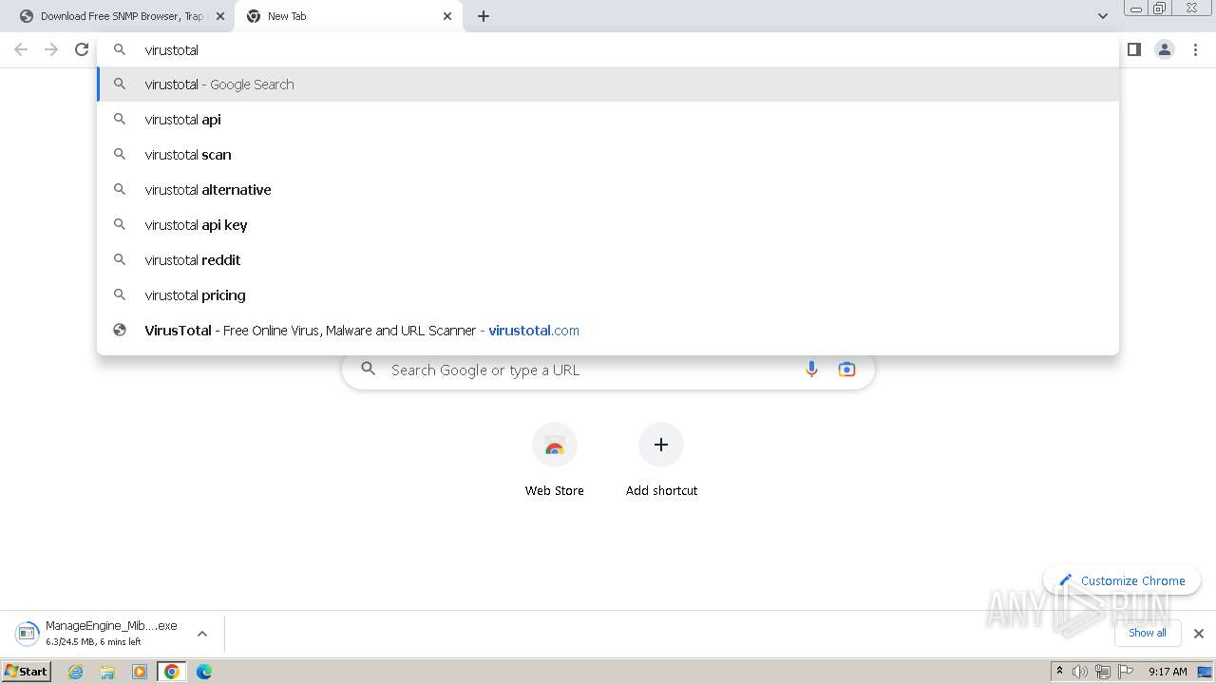The height and width of the screenshot is (684, 1216).
Task: Open VirusTotal virustotal.com site suggestion
Action: click(608, 331)
